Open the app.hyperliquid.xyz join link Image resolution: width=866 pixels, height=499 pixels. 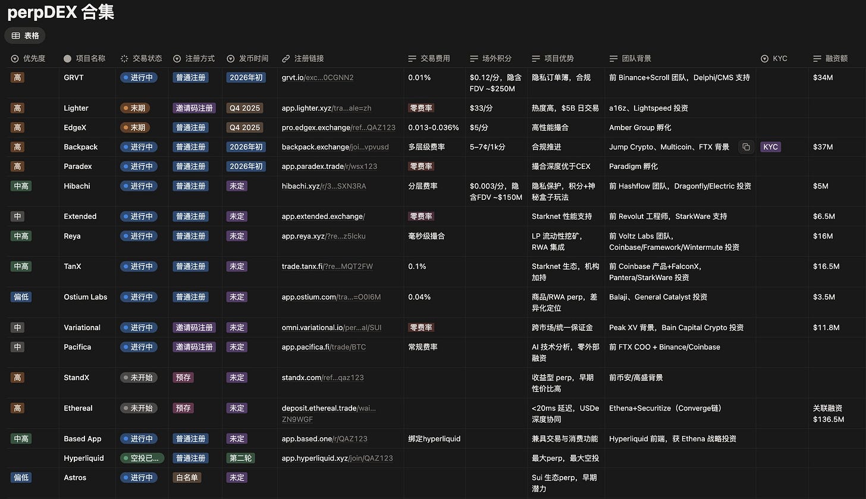click(x=337, y=458)
